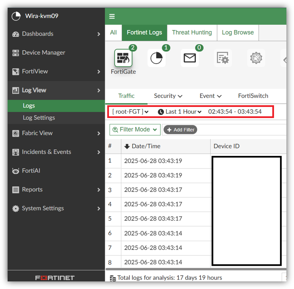Image resolution: width=294 pixels, height=289 pixels.
Task: Click the Log View bar chart icon
Action: coord(16,91)
